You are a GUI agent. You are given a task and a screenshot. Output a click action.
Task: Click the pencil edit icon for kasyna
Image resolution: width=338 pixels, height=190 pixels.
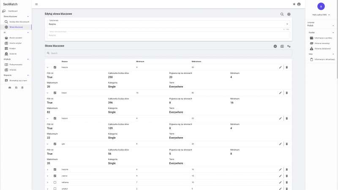coord(280,67)
